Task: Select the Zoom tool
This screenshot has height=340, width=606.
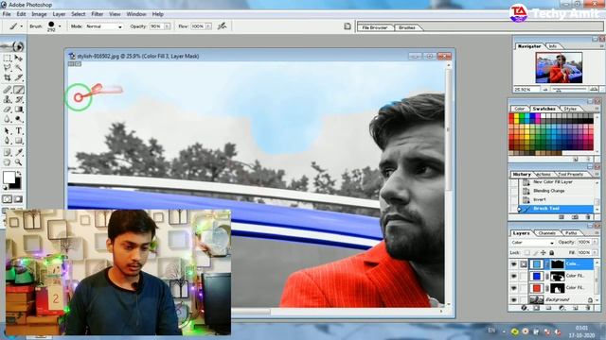Action: [18, 162]
